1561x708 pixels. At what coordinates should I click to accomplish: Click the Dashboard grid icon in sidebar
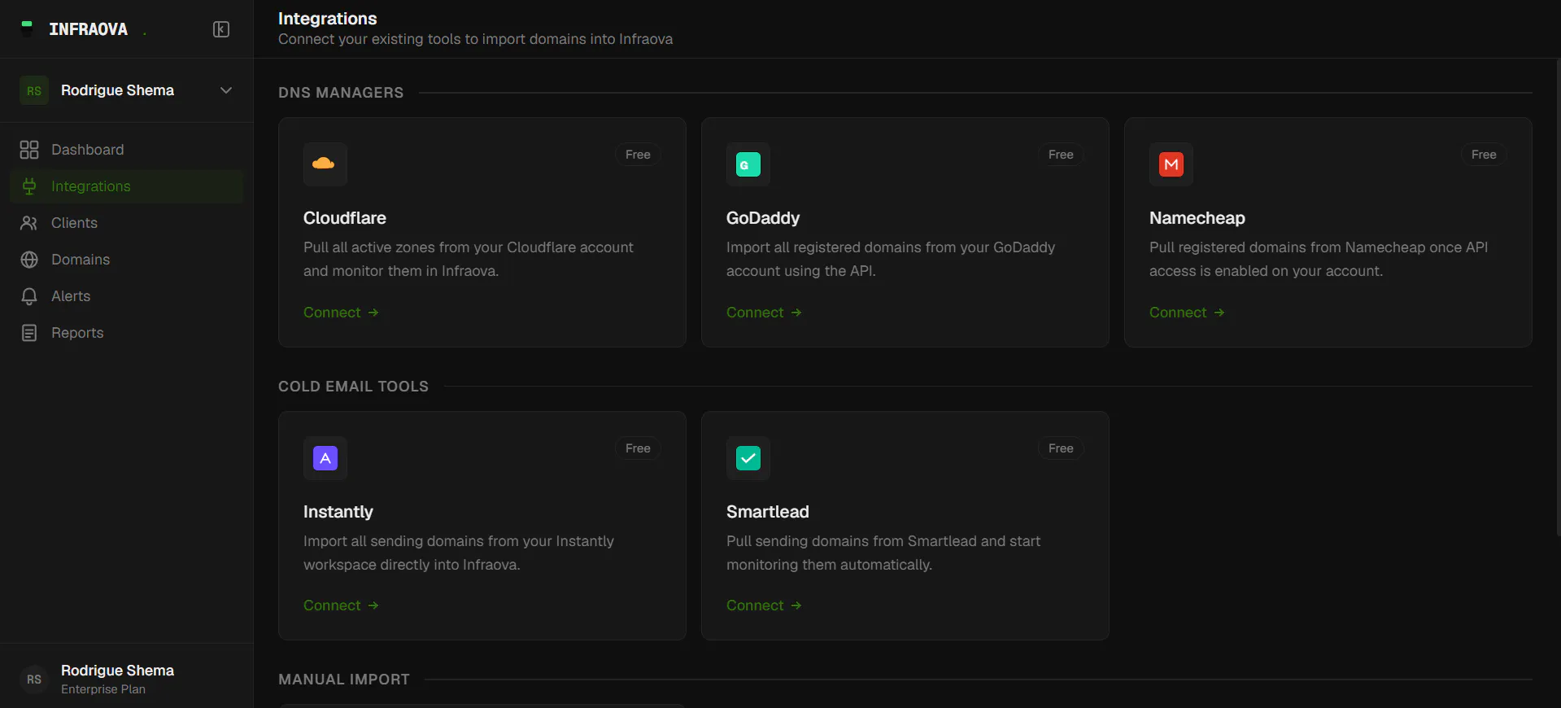coord(29,150)
